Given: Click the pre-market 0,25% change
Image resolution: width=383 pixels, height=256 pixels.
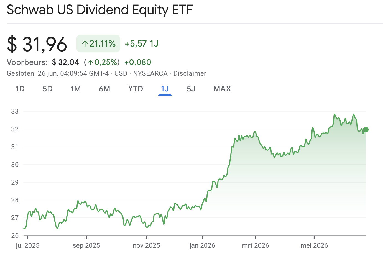Looking at the screenshot, I should [102, 62].
